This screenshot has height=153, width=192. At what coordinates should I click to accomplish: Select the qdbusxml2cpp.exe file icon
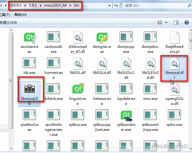click(x=150, y=115)
